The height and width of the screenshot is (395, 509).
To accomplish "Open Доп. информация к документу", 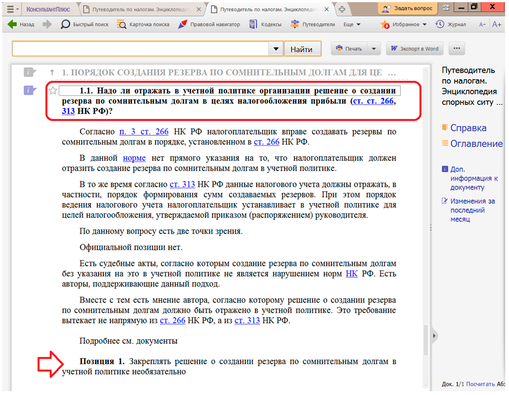I will (473, 178).
